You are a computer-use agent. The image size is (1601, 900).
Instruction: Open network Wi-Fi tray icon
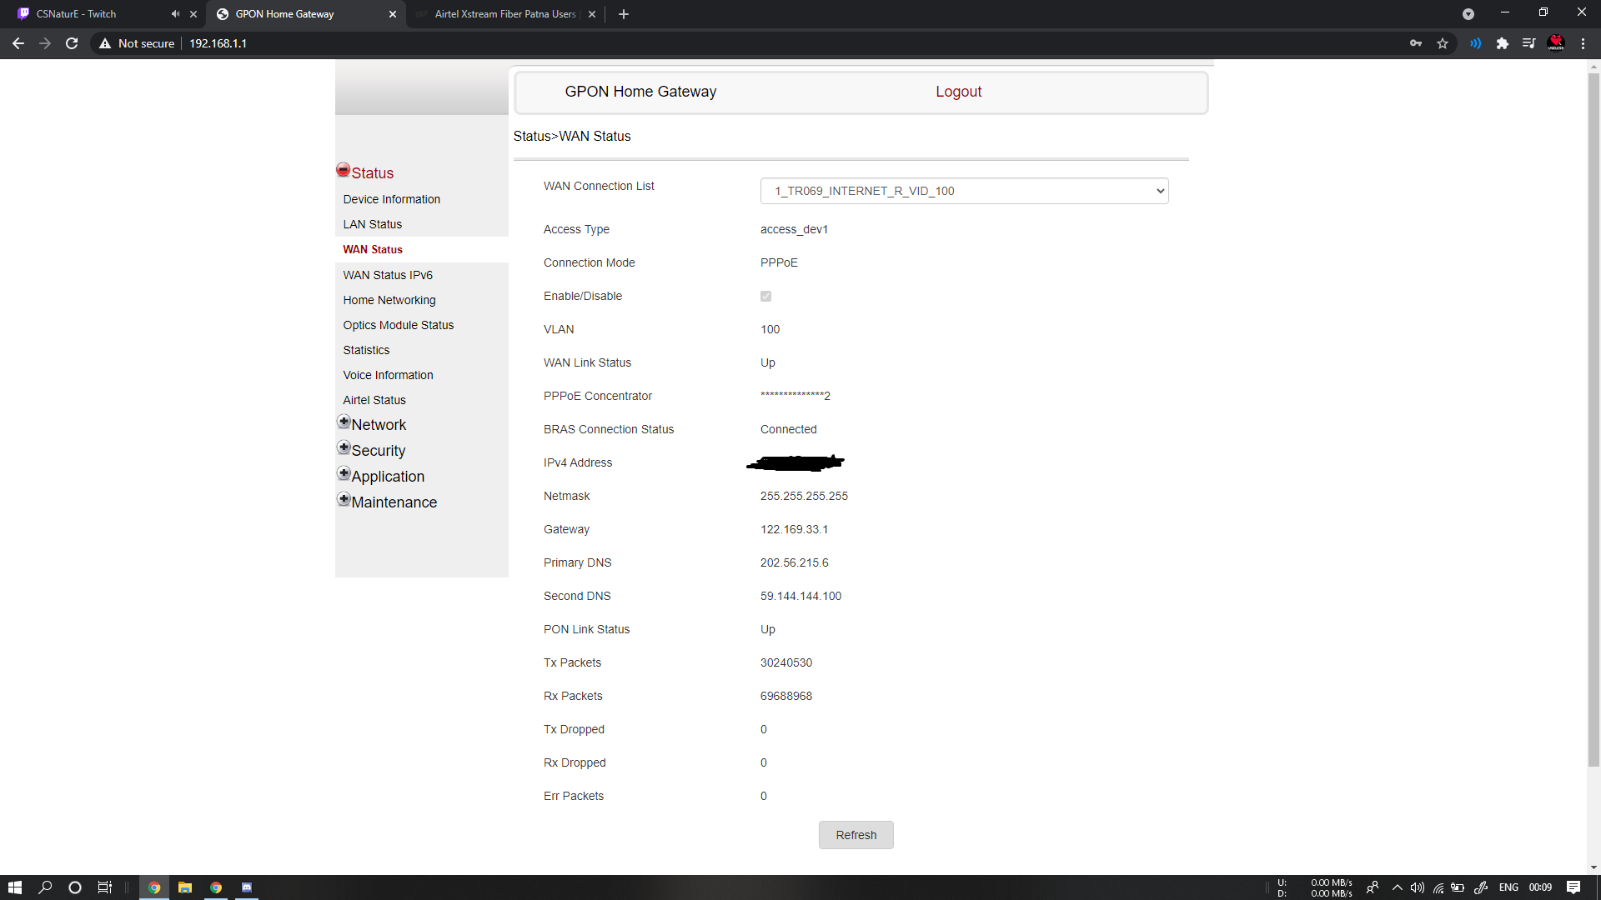tap(1438, 887)
